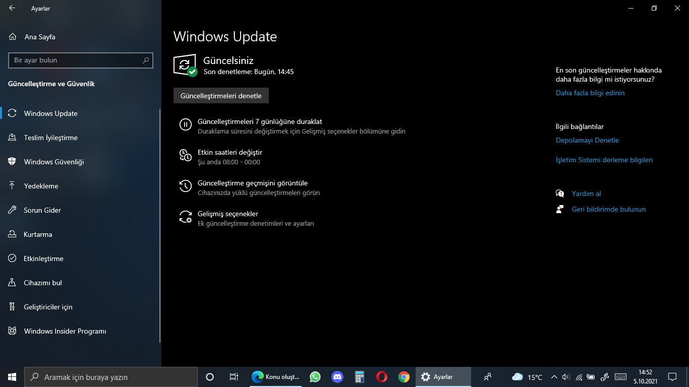Open the touch keyboard from the tray
The width and height of the screenshot is (689, 387).
[x=621, y=377]
